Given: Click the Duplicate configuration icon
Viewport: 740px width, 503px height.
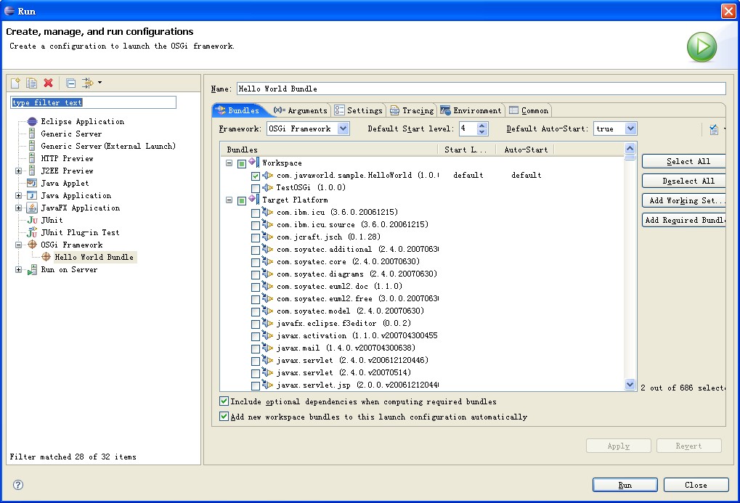Looking at the screenshot, I should 32,83.
